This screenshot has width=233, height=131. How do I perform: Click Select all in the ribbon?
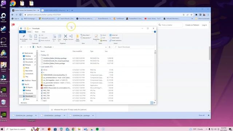pos(113,35)
